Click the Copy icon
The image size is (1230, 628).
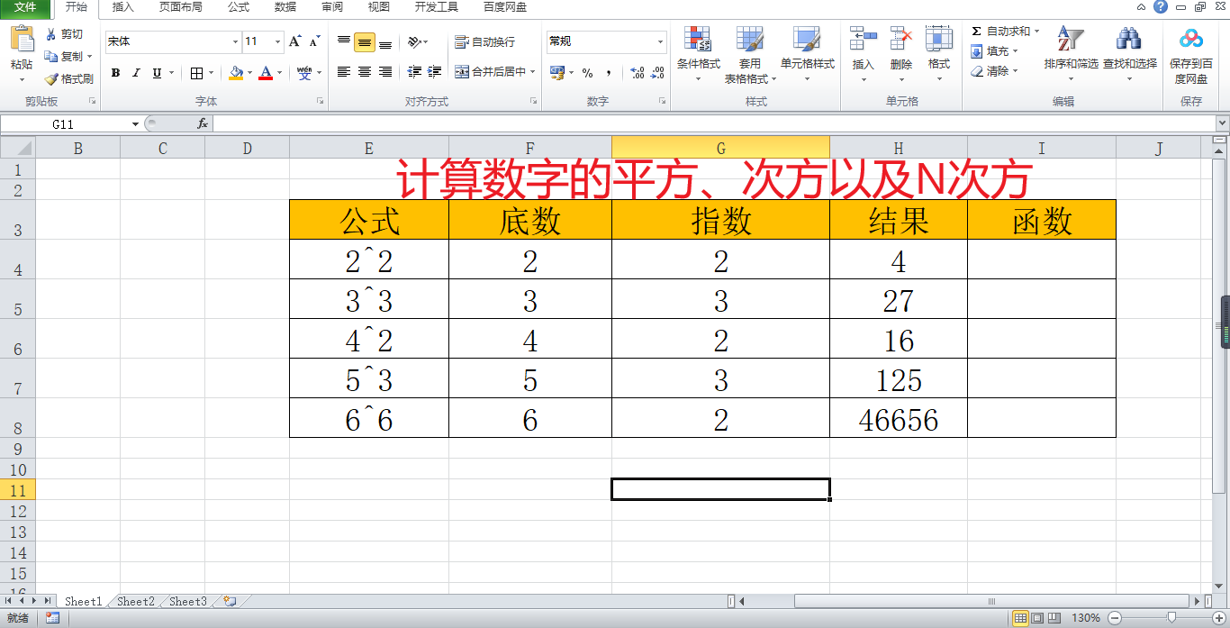(51, 56)
